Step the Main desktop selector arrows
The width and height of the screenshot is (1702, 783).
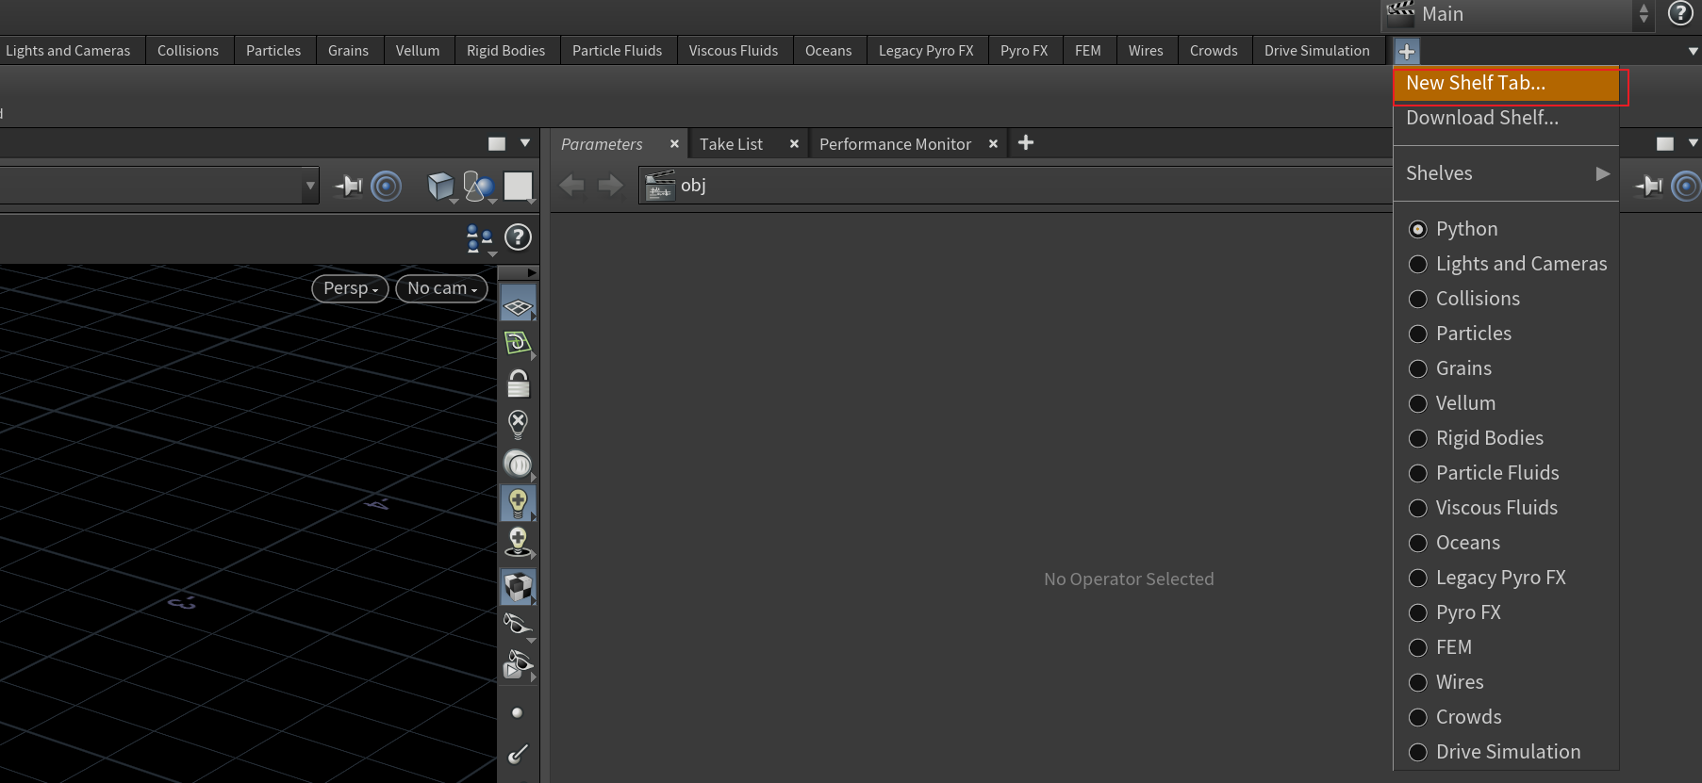[x=1644, y=13]
